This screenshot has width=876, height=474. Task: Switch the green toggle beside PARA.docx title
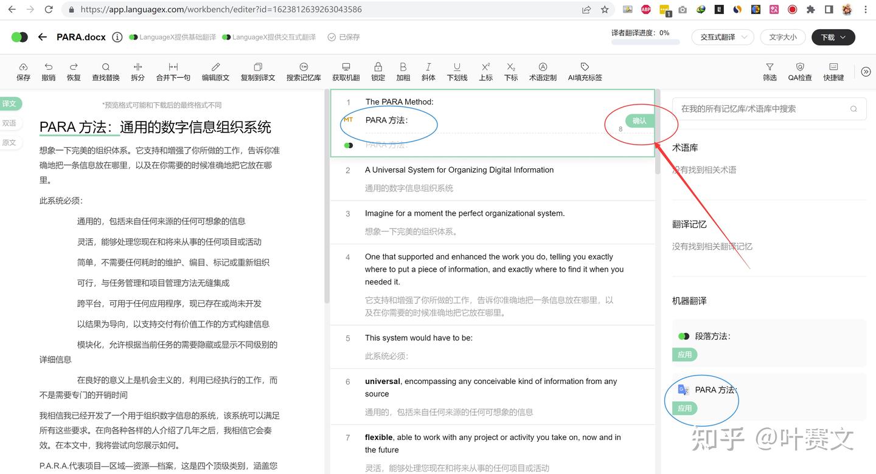(19, 37)
